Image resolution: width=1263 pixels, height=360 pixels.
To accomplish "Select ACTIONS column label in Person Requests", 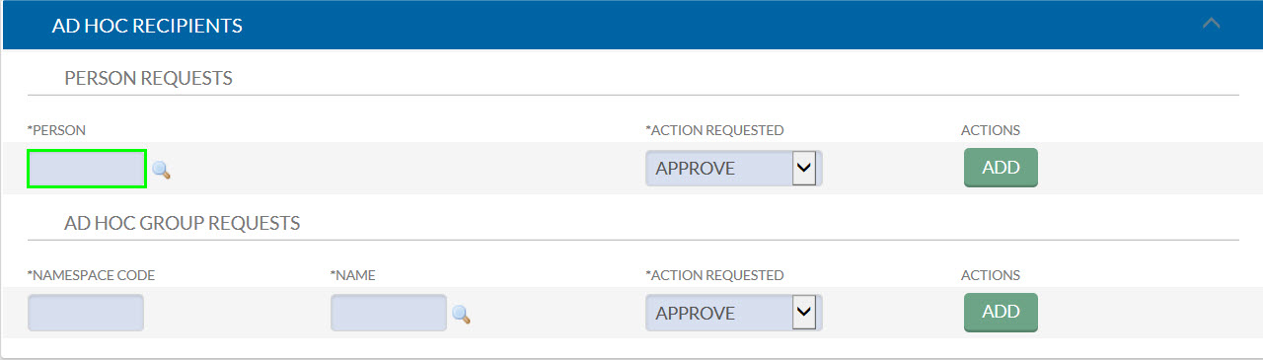I will point(991,130).
